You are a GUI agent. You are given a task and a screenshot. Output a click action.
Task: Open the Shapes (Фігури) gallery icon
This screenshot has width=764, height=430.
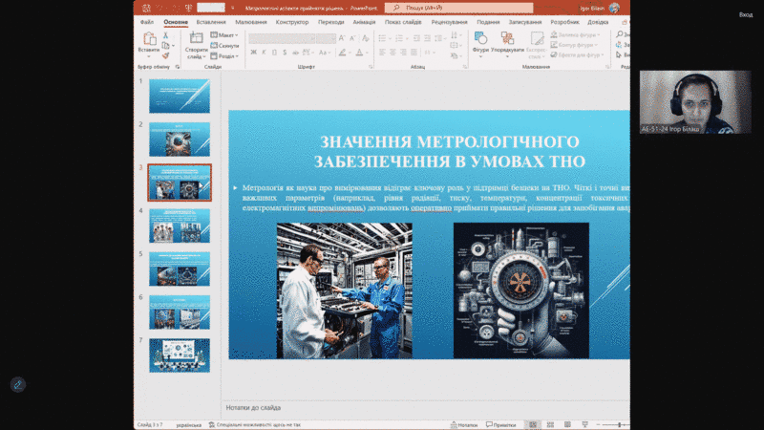pyautogui.click(x=480, y=39)
